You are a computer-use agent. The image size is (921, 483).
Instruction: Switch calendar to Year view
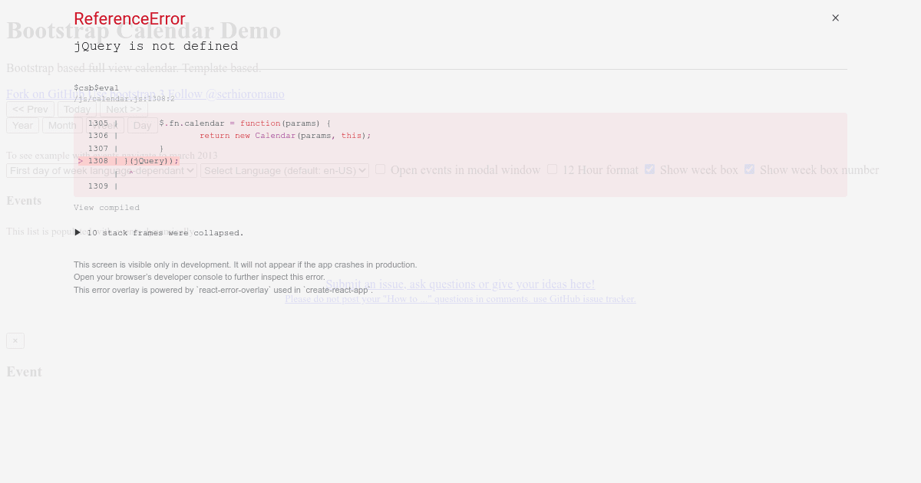(22, 125)
